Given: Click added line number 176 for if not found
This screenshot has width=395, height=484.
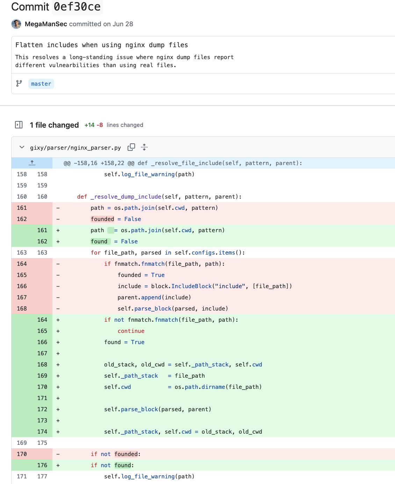Looking at the screenshot, I should coord(42,465).
